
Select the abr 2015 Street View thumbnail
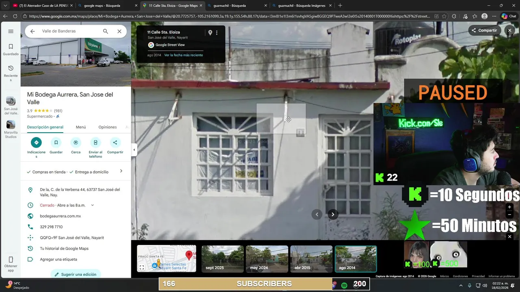pyautogui.click(x=311, y=259)
